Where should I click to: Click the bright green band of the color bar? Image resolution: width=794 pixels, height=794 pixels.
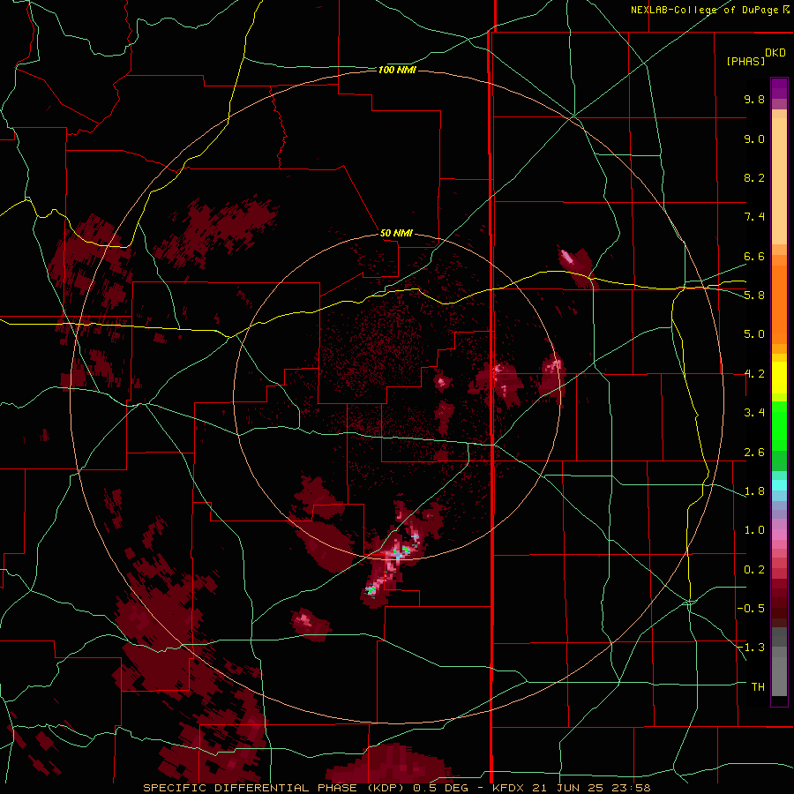coord(779,425)
